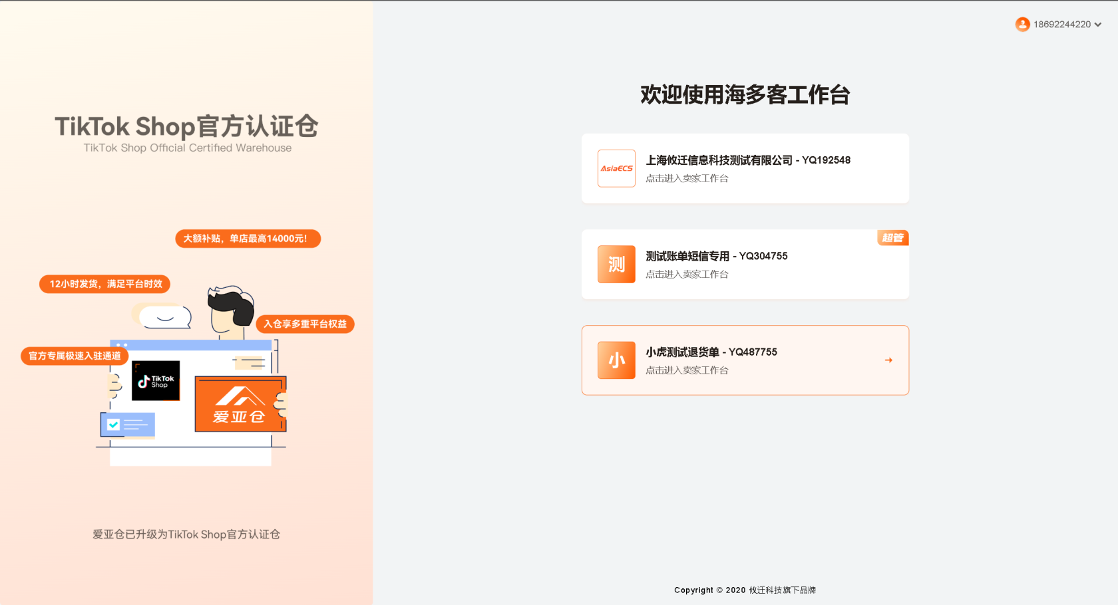Open 上海攸迁信息科技测试有限公司 YQ192548 workspace
This screenshot has height=605, width=1118.
(x=747, y=160)
